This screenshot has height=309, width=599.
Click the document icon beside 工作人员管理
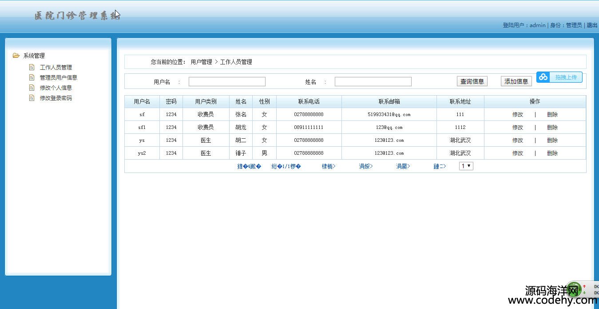(32, 67)
